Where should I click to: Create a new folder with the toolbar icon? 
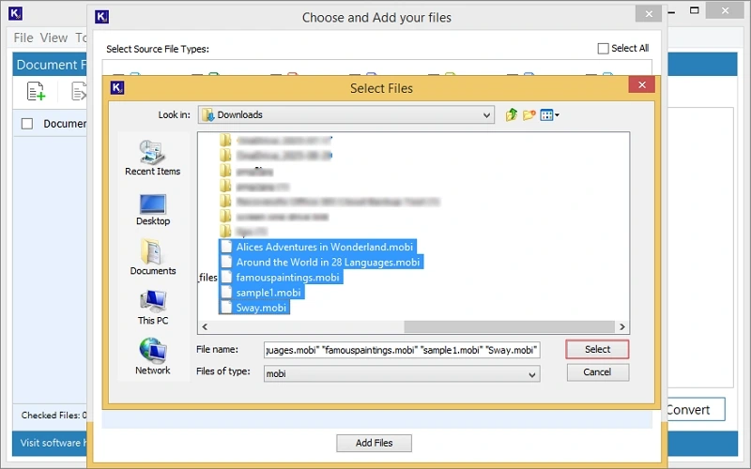[x=529, y=114]
